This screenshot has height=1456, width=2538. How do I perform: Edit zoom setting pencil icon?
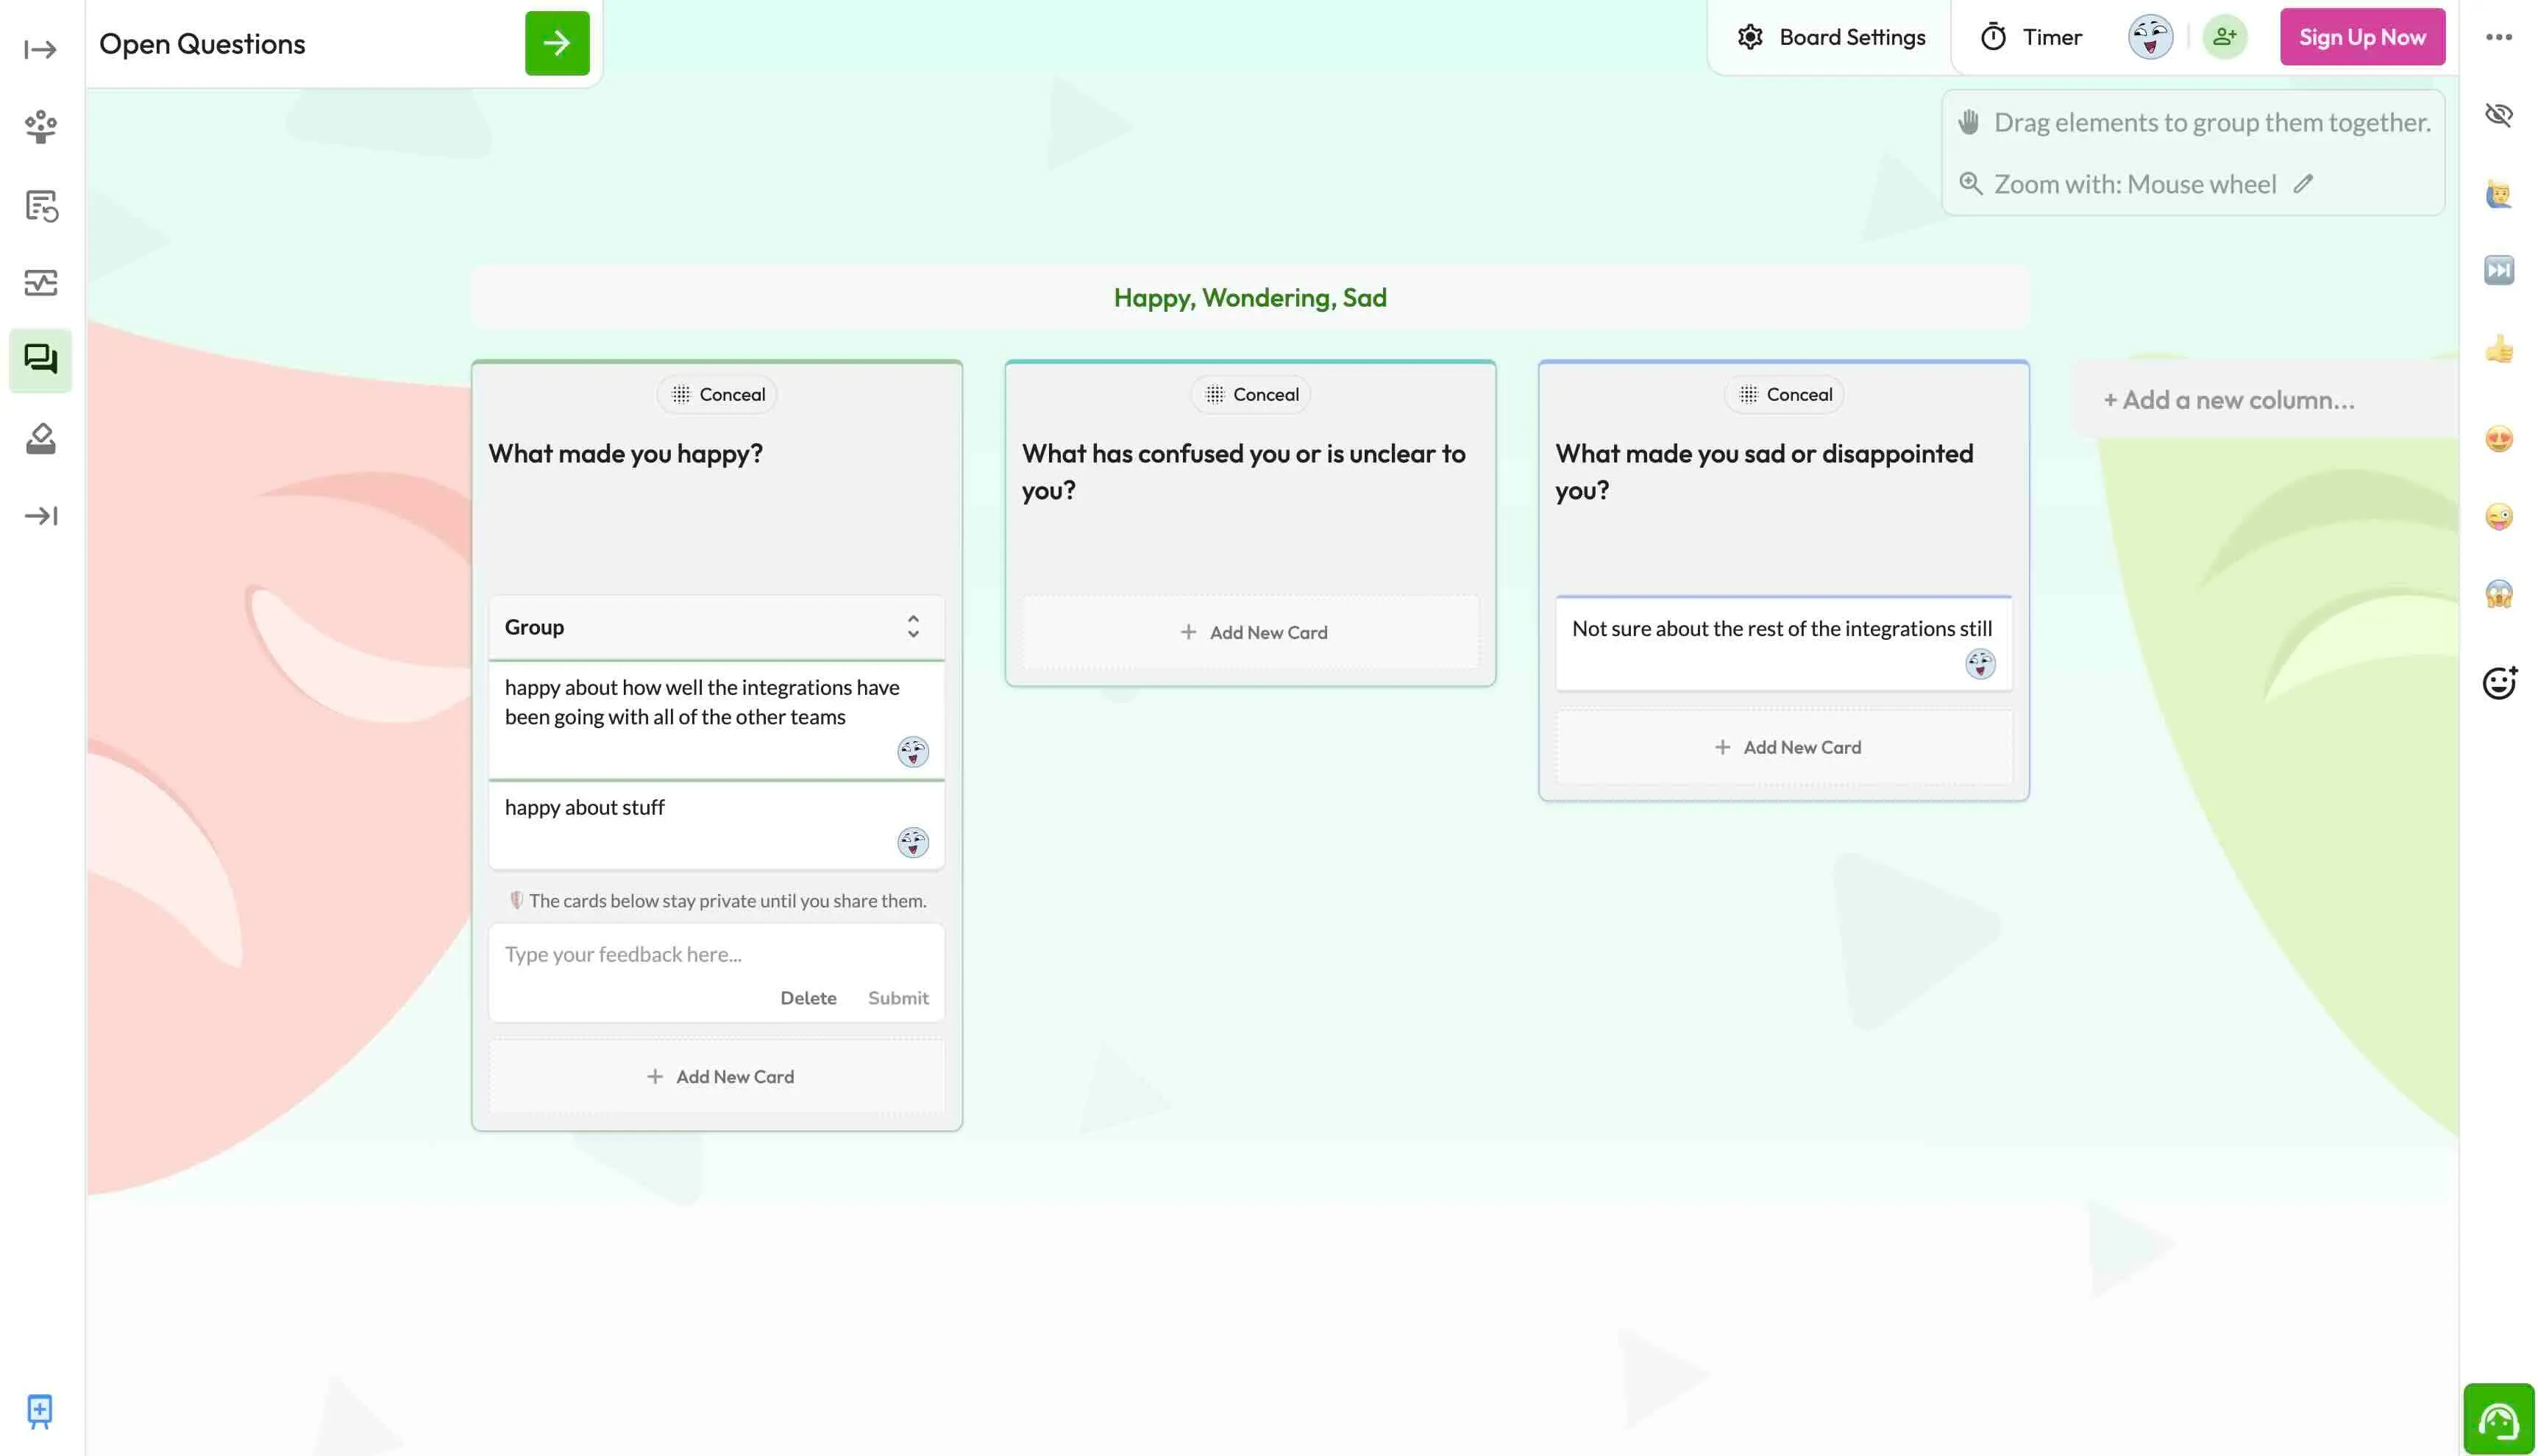2303,184
